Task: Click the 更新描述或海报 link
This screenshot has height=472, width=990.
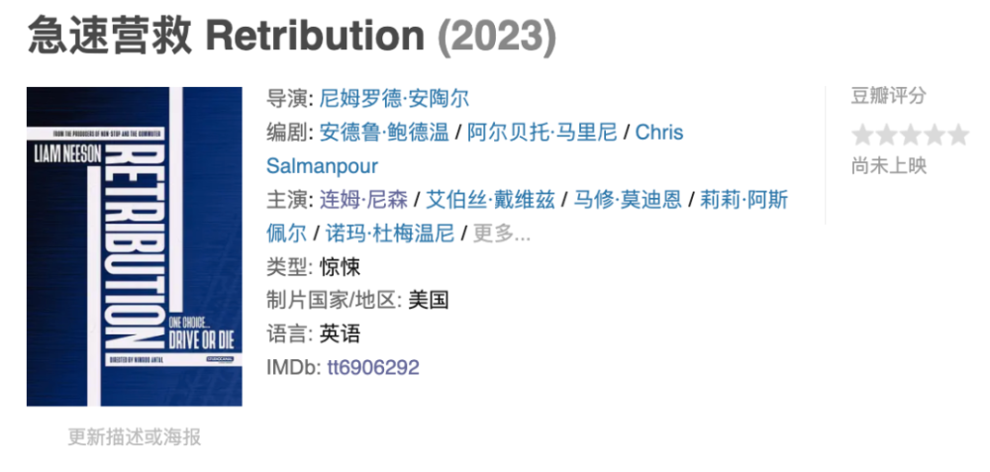Action: click(134, 436)
